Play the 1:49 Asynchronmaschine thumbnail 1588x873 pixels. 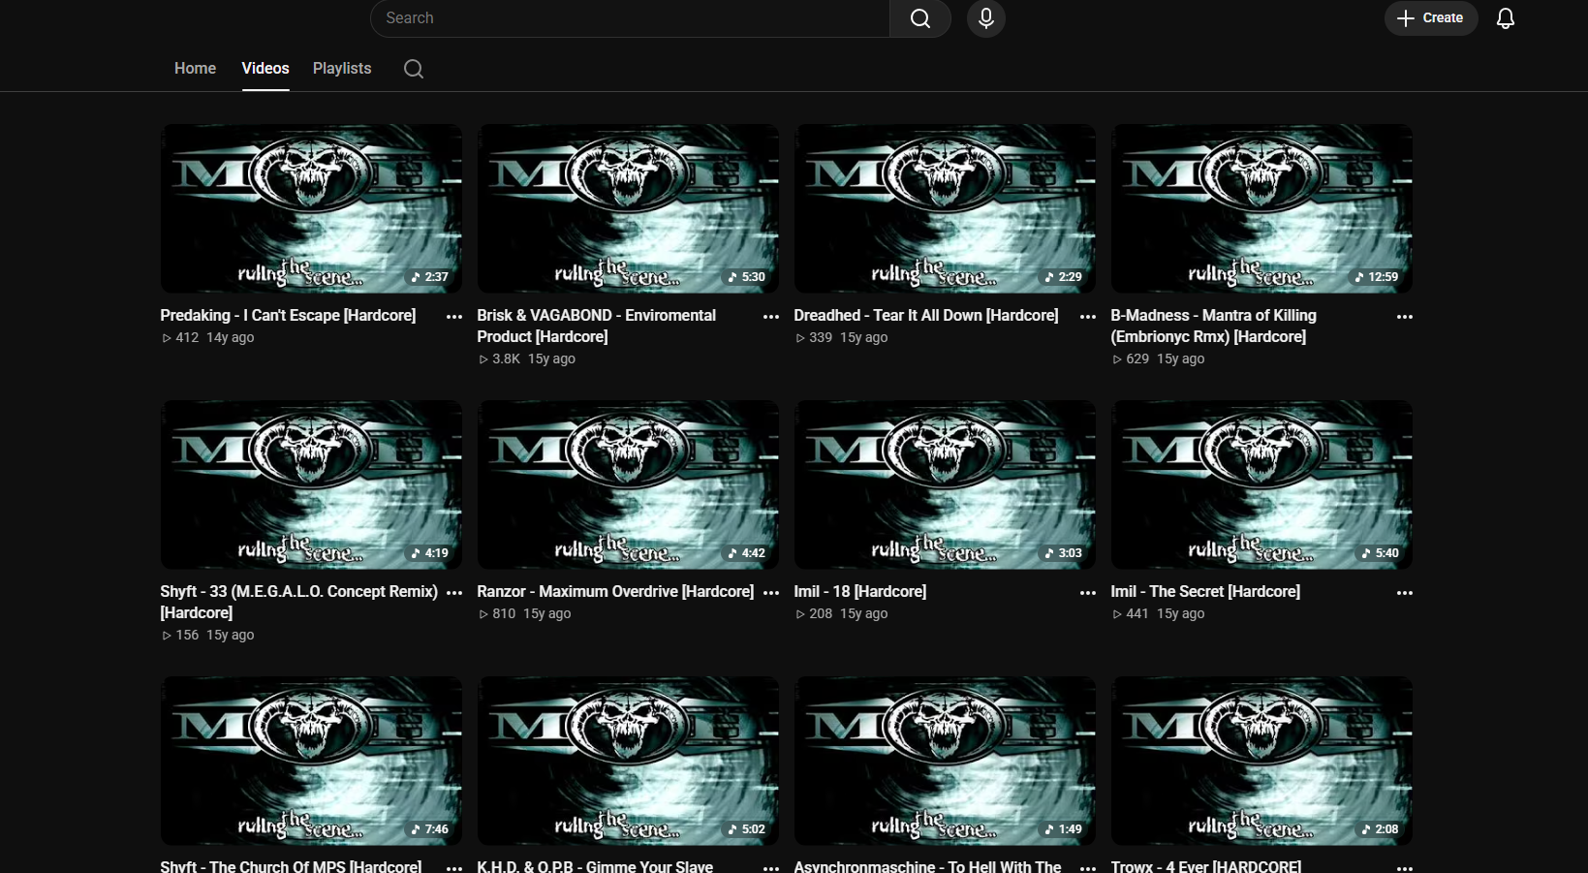945,761
